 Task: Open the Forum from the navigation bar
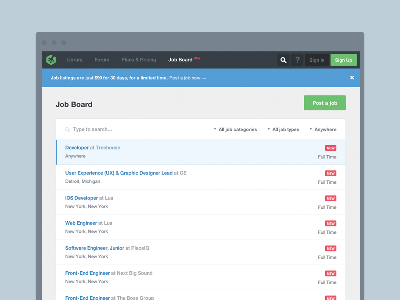(102, 60)
